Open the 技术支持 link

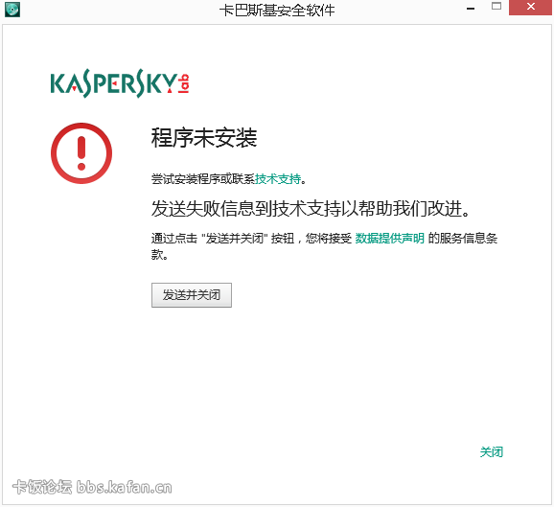[278, 179]
